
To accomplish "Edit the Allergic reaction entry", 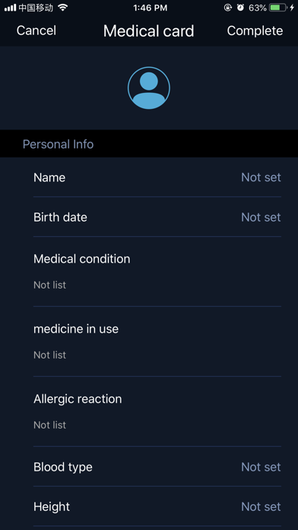I will (157, 412).
